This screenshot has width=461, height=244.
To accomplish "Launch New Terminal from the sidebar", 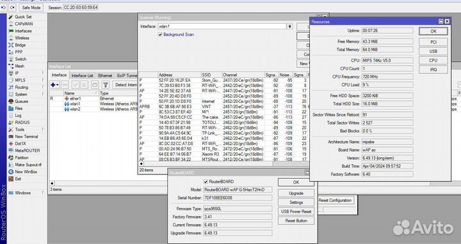I will [x=26, y=137].
